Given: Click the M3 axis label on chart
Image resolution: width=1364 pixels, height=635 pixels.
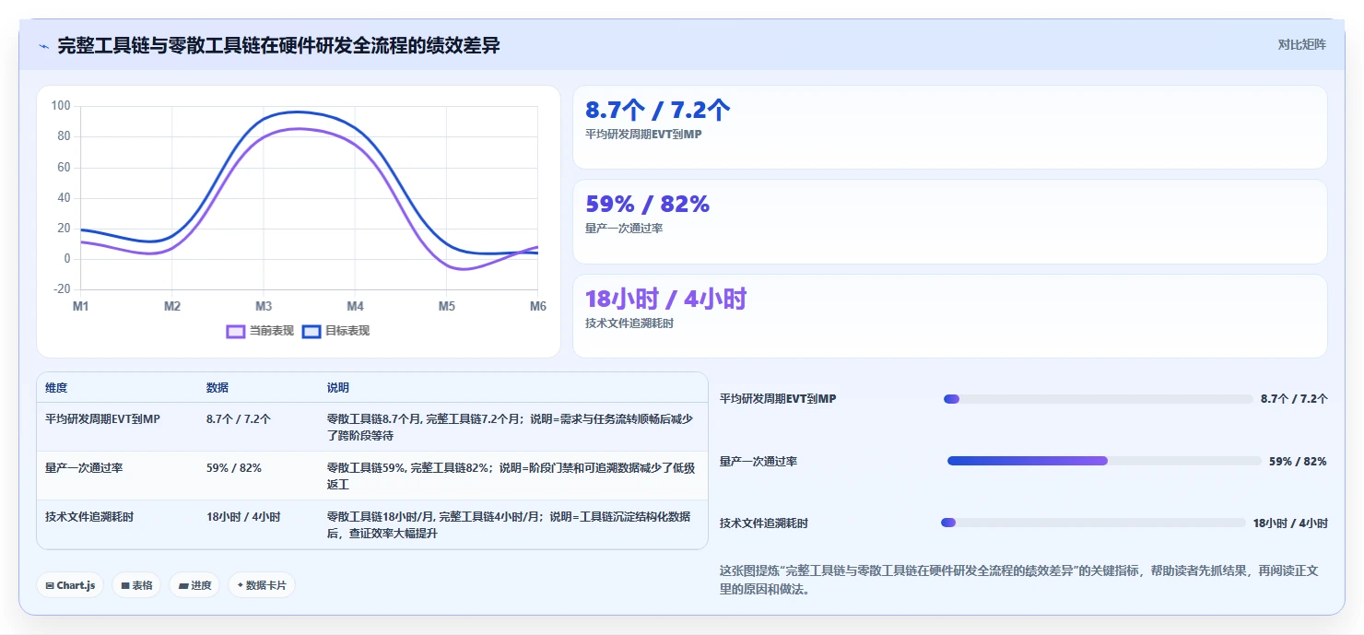Looking at the screenshot, I should click(264, 306).
